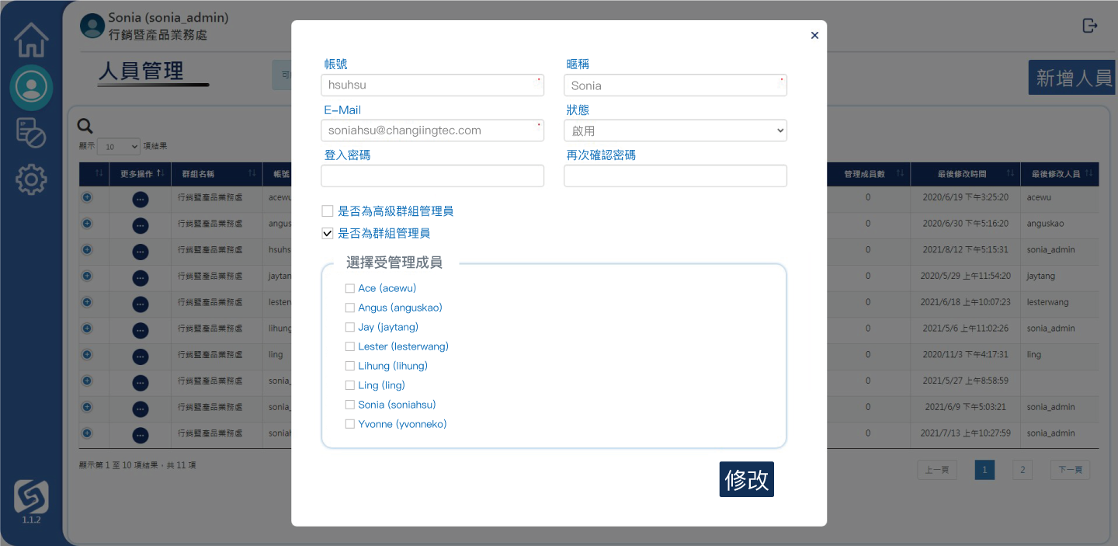
Task: Click the 下一頁 next page button
Action: (x=1070, y=470)
